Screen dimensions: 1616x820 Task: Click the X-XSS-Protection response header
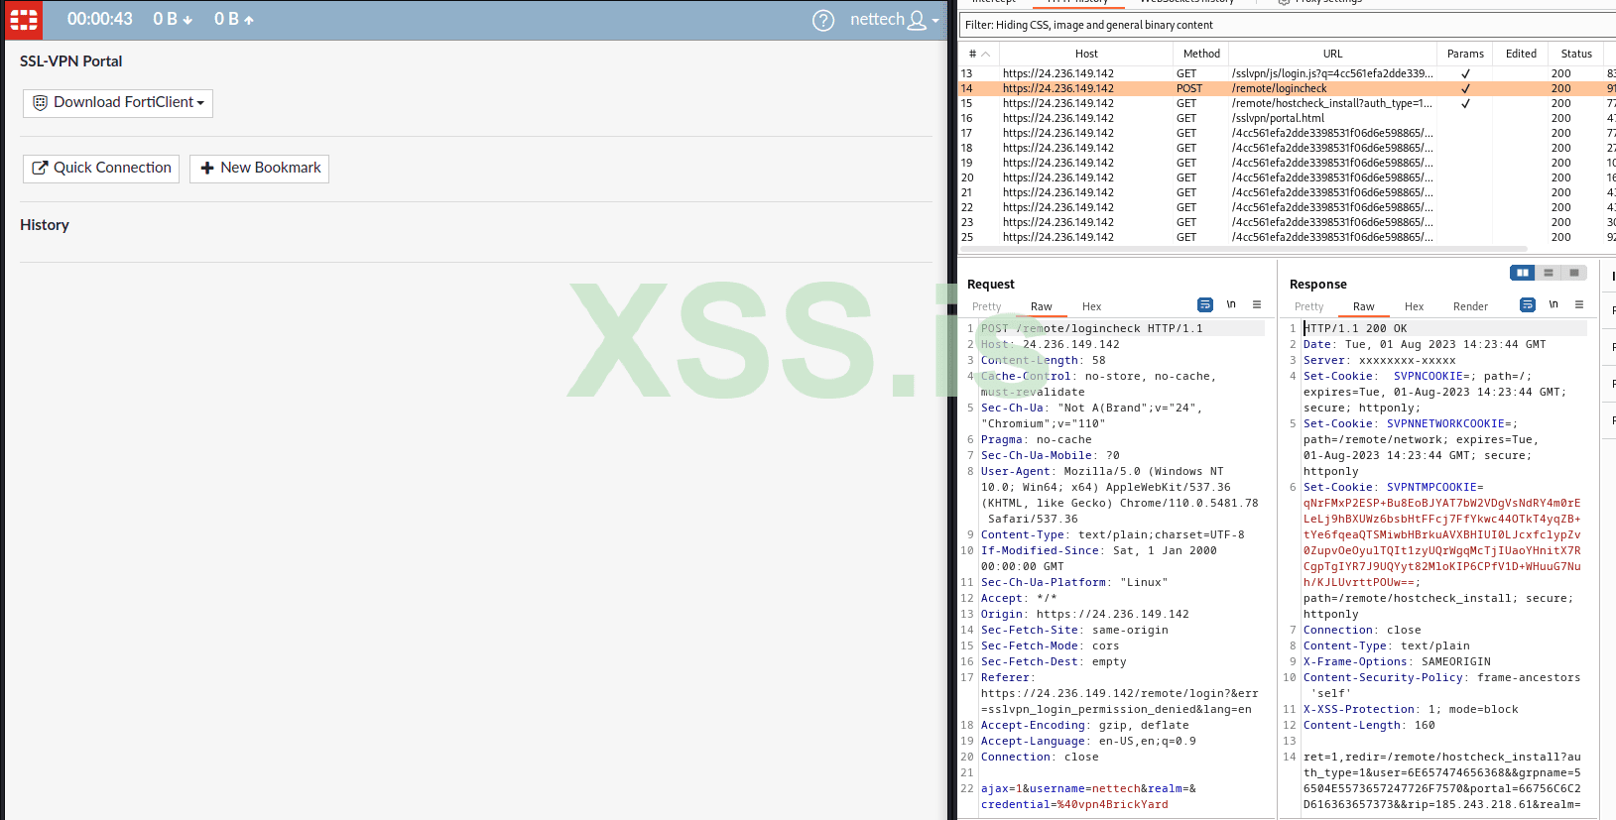1411,709
